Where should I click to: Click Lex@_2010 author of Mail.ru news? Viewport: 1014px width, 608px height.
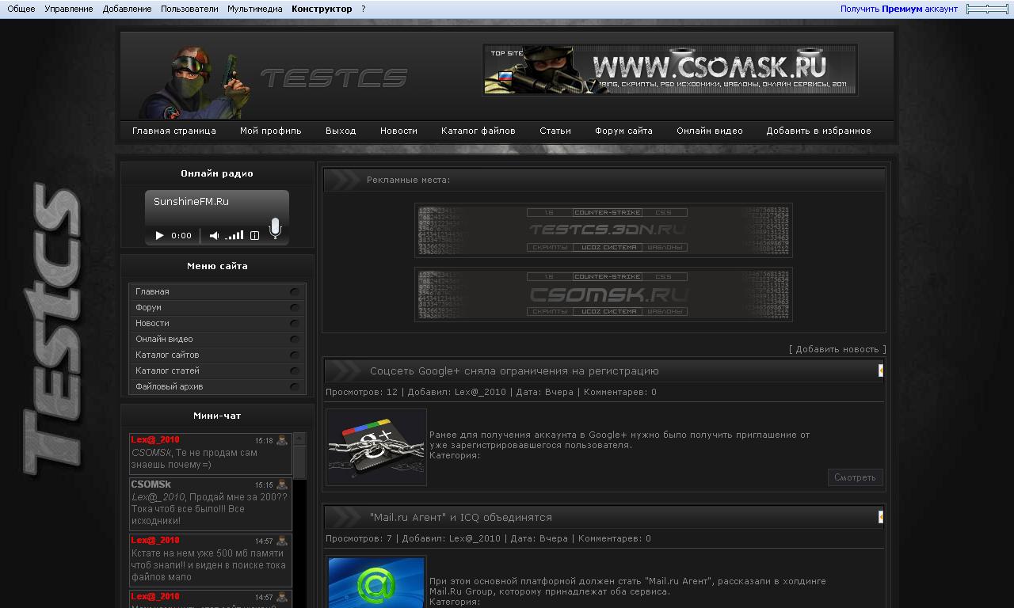pos(475,538)
